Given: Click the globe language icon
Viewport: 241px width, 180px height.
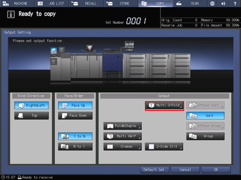Looking at the screenshot, I should click(x=212, y=3).
